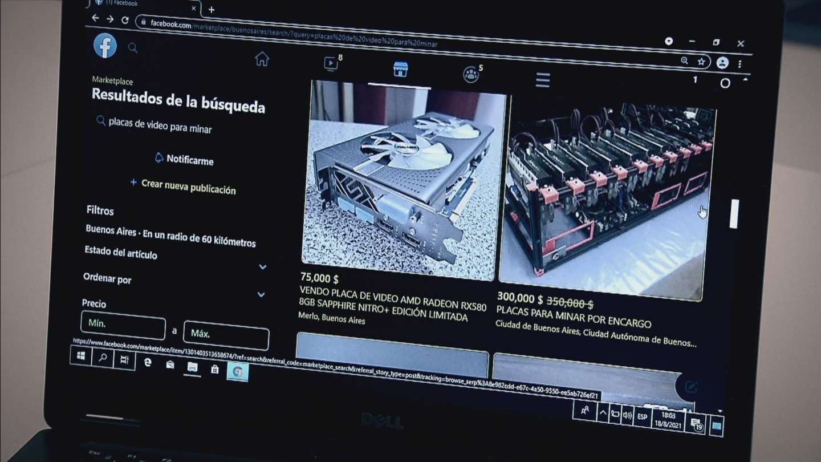The height and width of the screenshot is (462, 821).
Task: Click the Máx. price field
Action: pyautogui.click(x=226, y=335)
